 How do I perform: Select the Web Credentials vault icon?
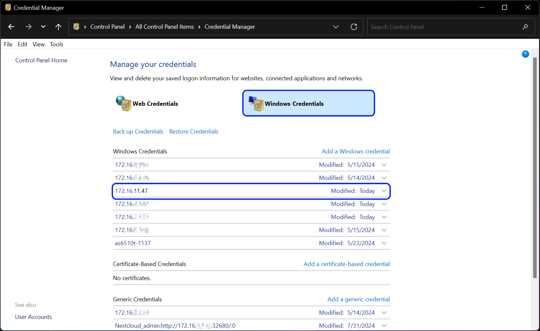coord(123,103)
